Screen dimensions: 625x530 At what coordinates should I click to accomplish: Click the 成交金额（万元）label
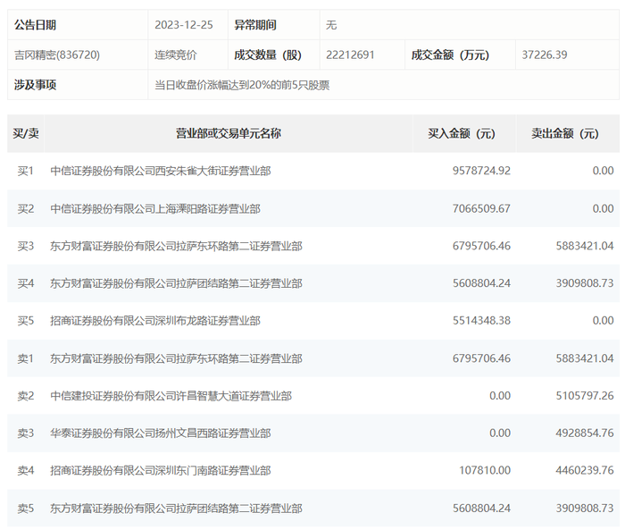coord(450,55)
